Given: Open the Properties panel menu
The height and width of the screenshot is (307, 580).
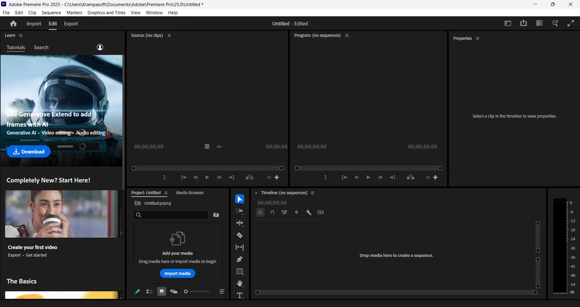Looking at the screenshot, I should pyautogui.click(x=477, y=38).
